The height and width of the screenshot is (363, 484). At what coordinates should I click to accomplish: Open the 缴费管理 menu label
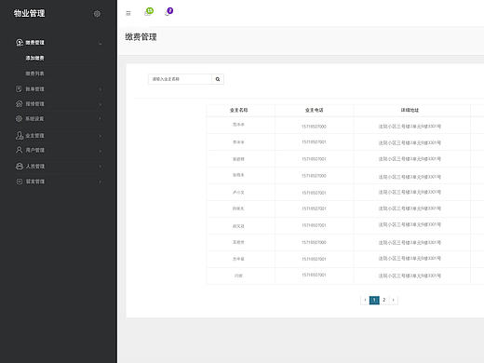[x=34, y=43]
